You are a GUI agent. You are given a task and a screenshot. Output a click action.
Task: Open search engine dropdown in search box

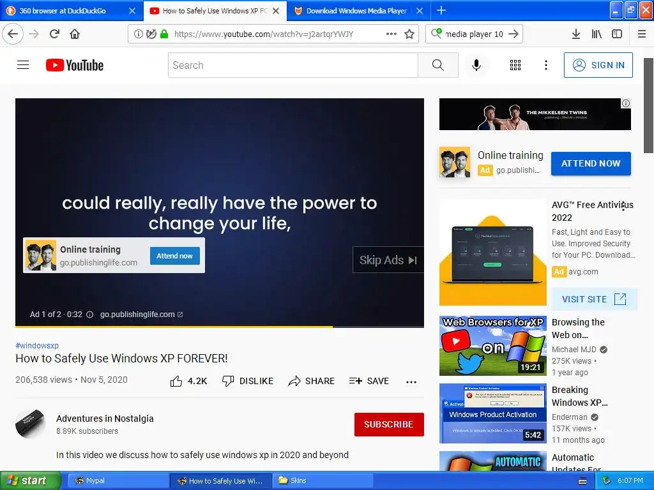tap(436, 34)
